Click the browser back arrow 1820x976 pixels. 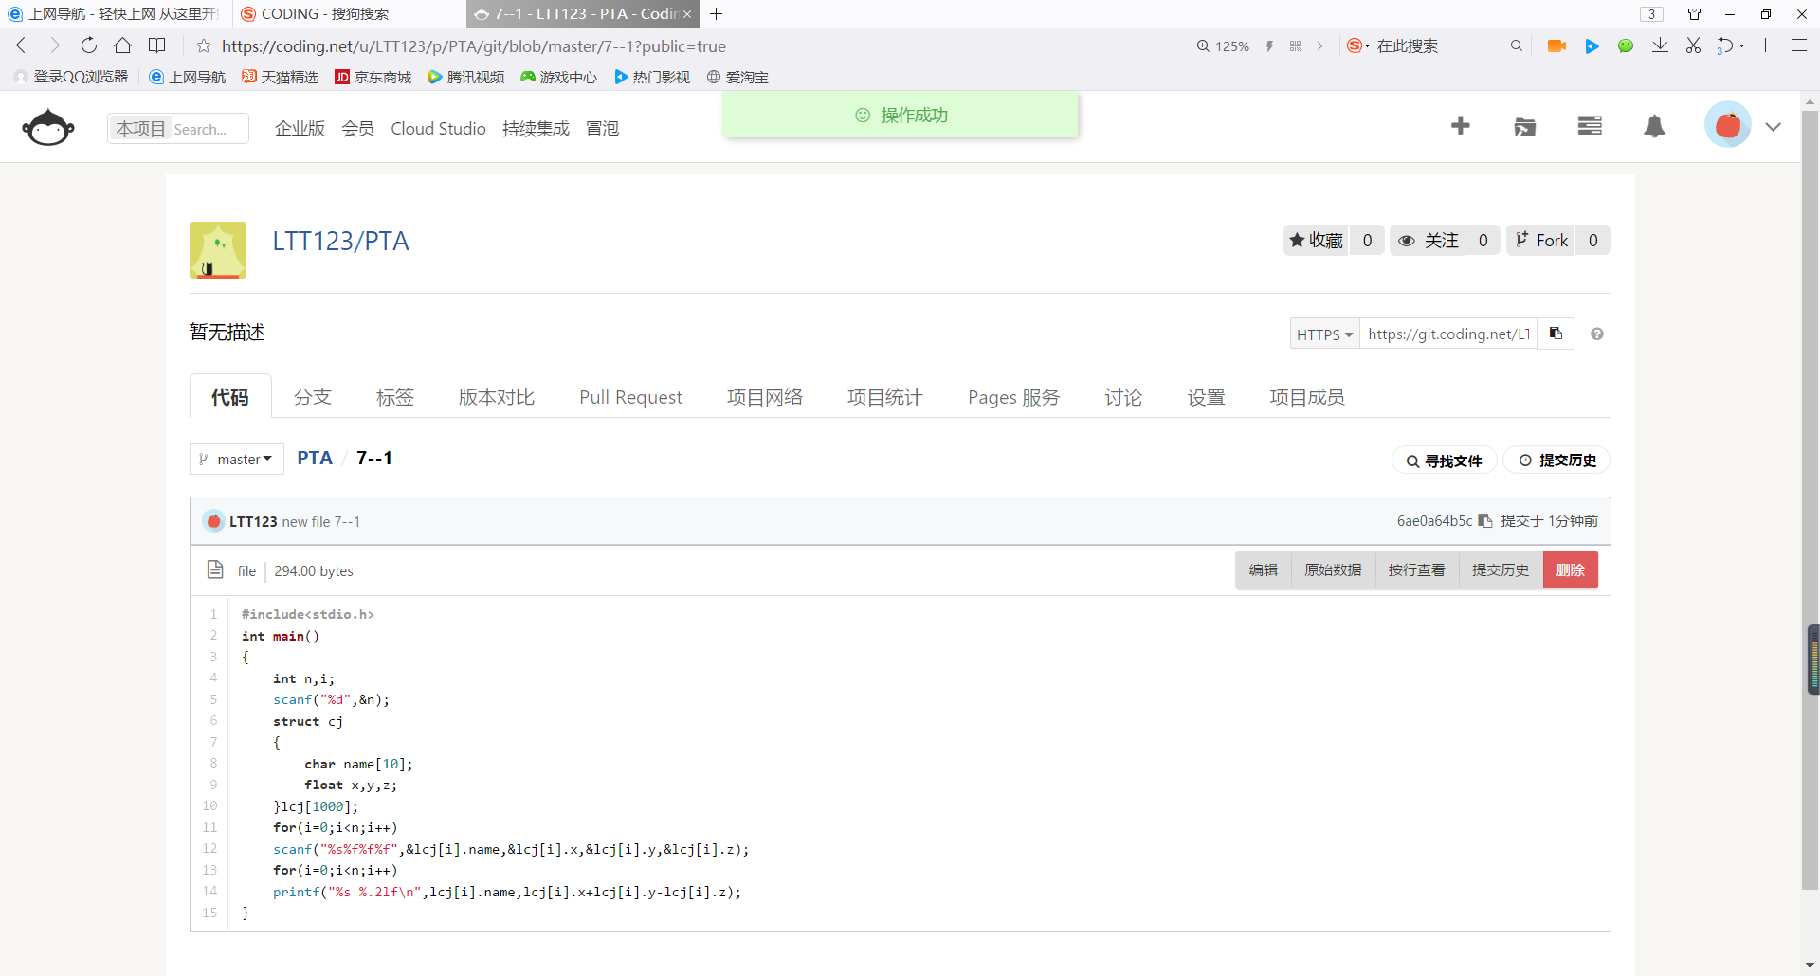(x=21, y=45)
